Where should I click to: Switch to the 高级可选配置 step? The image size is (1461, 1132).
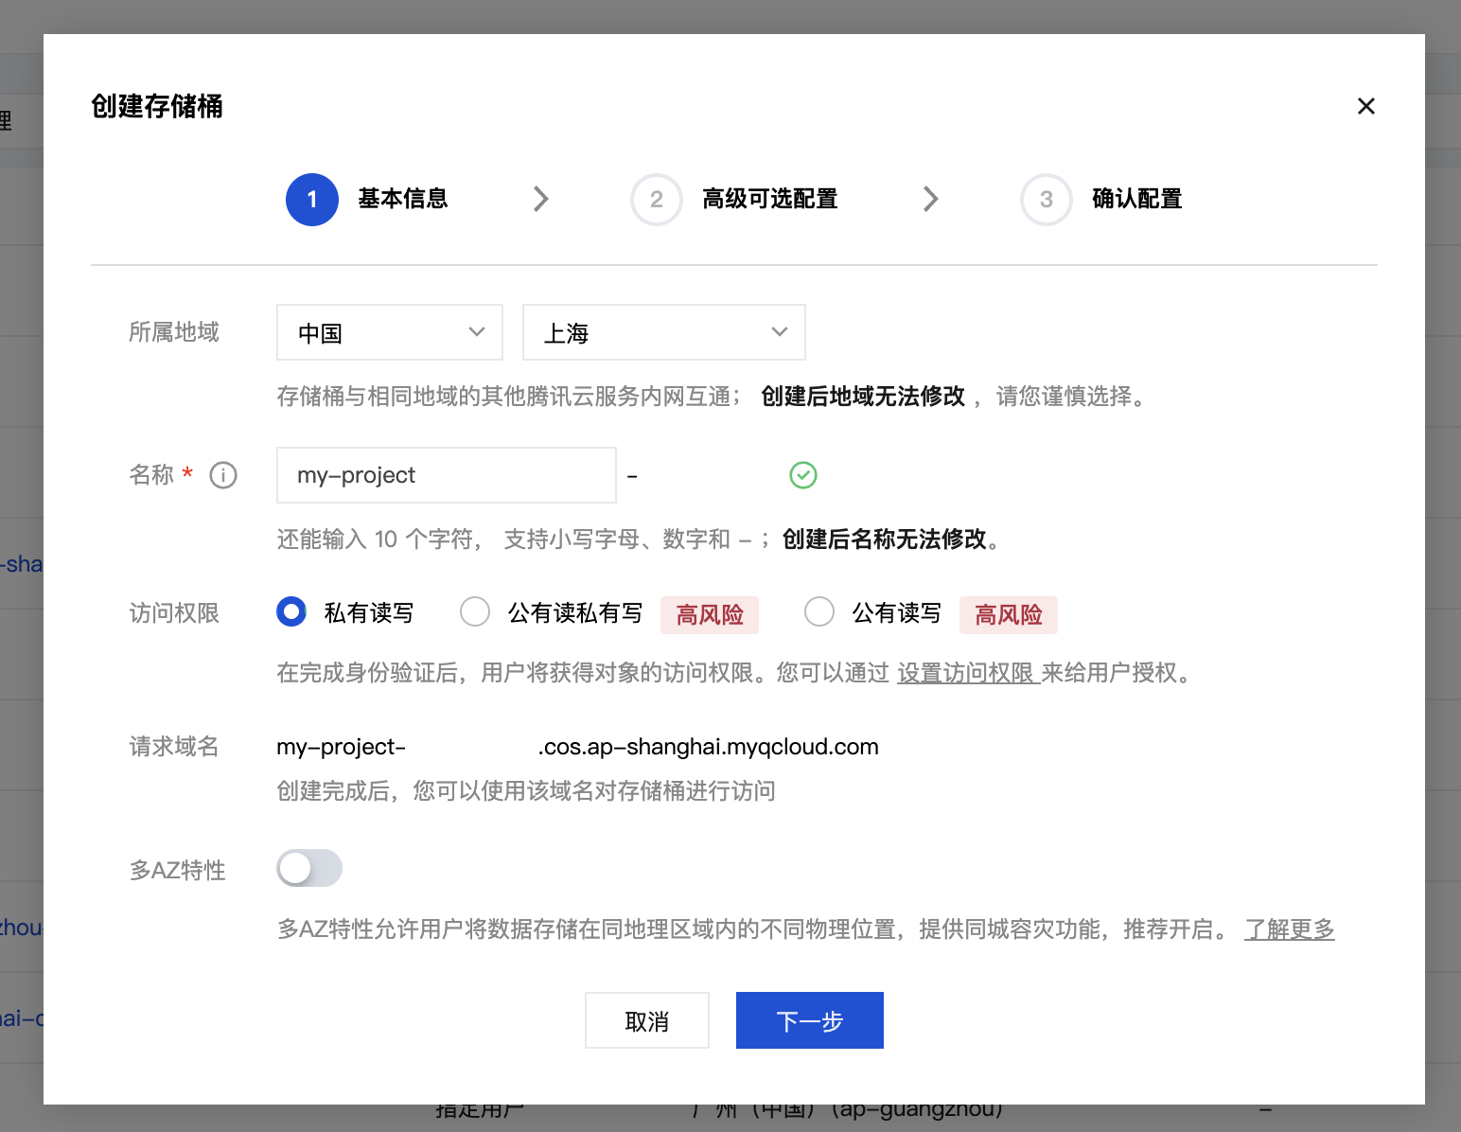[769, 199]
